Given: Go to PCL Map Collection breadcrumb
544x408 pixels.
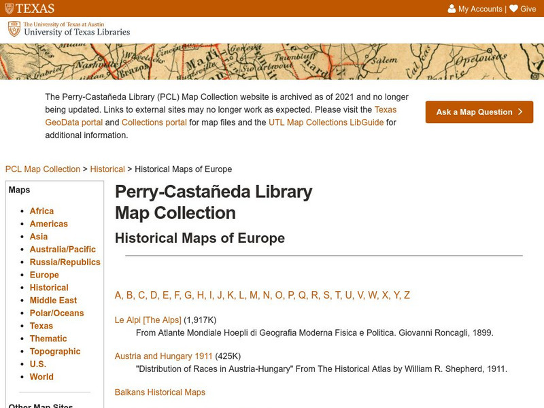Looking at the screenshot, I should coord(42,169).
